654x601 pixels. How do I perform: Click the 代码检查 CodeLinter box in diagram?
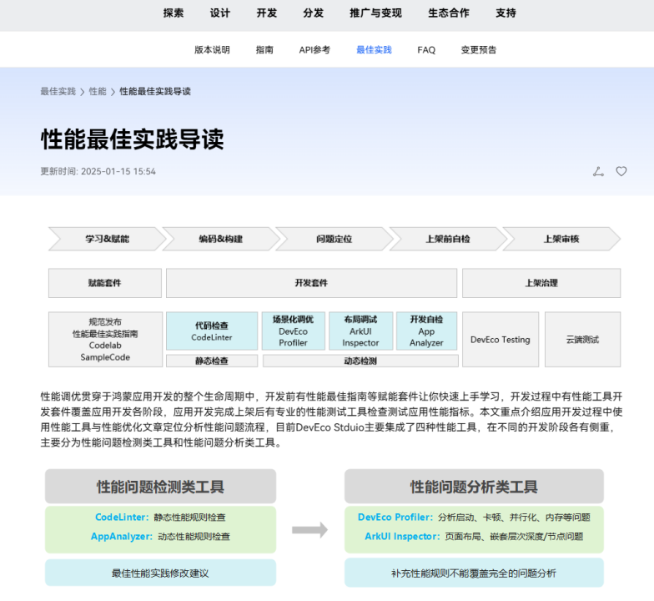[x=212, y=331]
